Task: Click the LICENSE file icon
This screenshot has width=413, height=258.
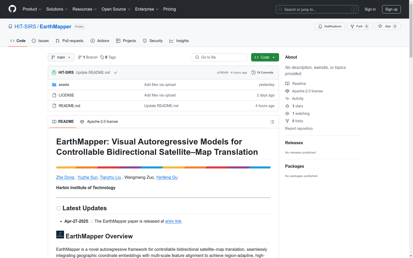Action: 54,95
